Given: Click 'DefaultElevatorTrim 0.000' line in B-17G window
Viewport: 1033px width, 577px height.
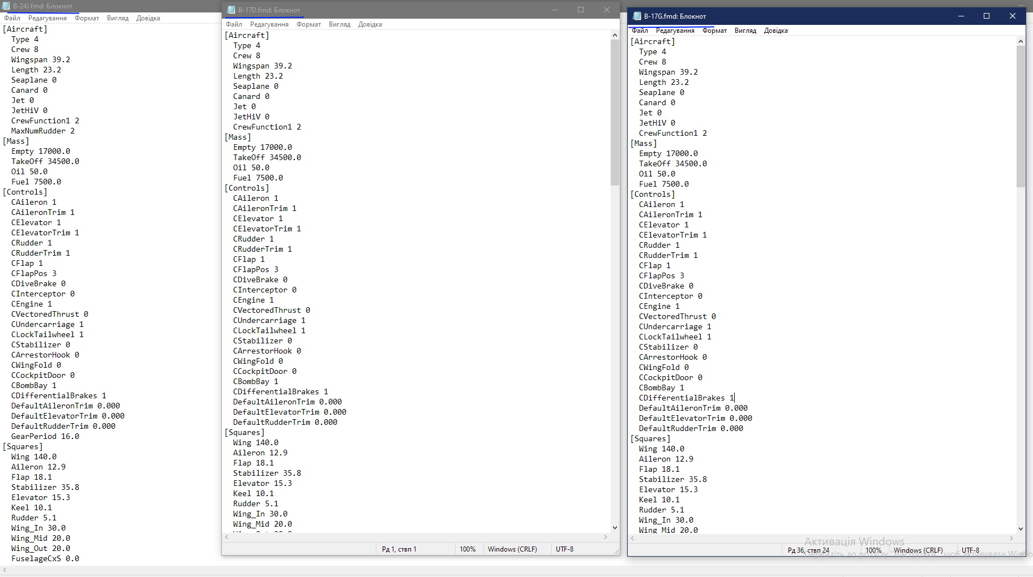Looking at the screenshot, I should click(x=696, y=418).
